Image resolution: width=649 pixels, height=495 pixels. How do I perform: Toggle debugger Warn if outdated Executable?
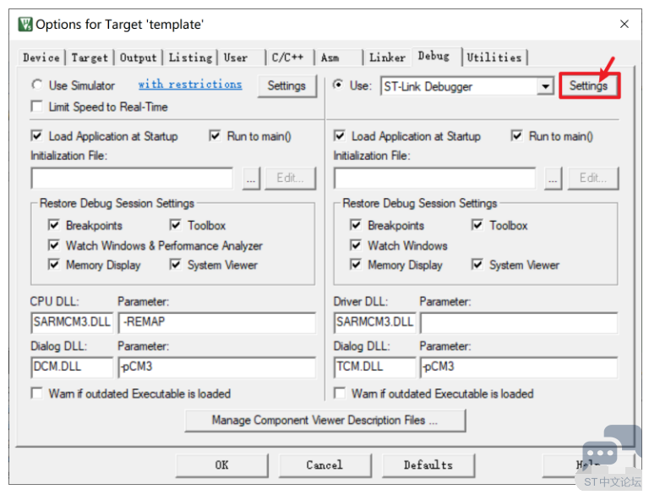pyautogui.click(x=340, y=393)
